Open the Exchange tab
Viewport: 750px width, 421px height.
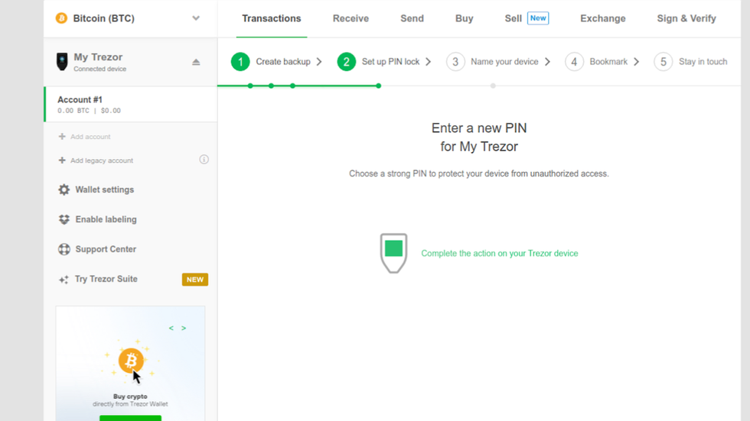[x=602, y=18]
